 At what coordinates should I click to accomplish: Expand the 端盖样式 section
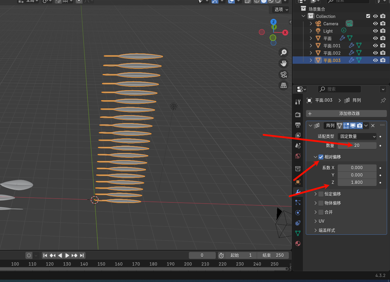click(x=327, y=230)
